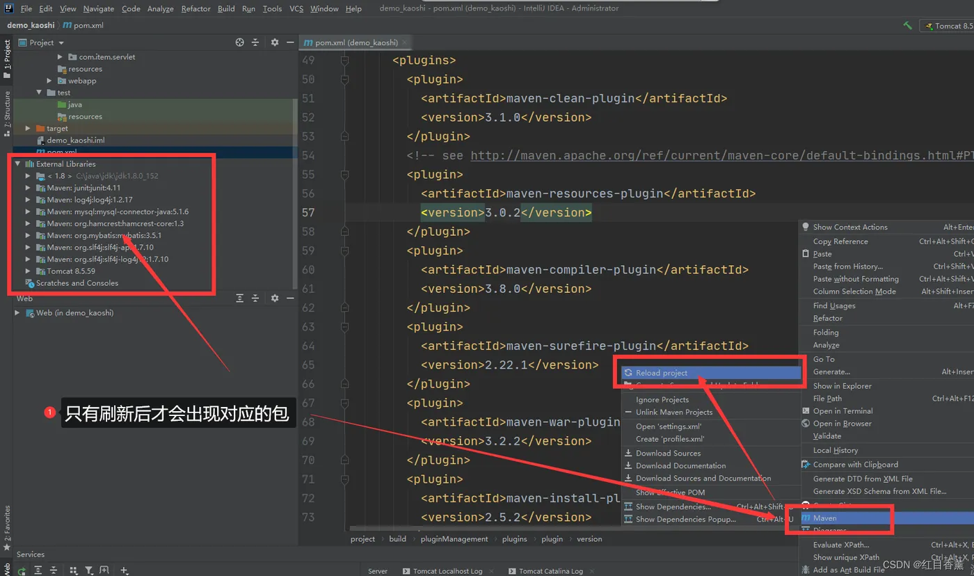Click Download Sources context menu entry
The height and width of the screenshot is (576, 974).
[x=668, y=453]
